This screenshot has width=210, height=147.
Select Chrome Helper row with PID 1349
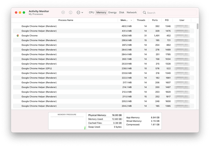point(103,73)
